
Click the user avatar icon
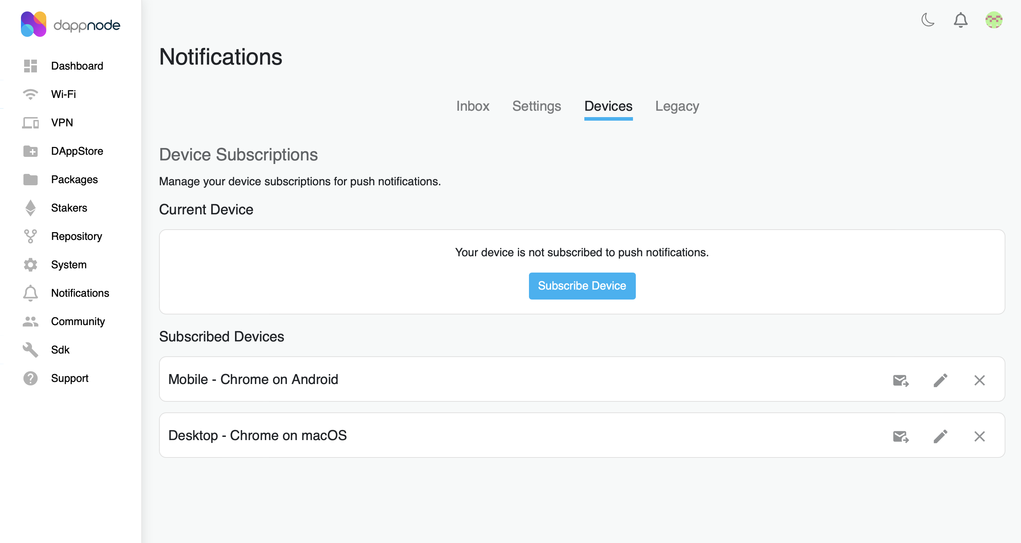point(994,20)
